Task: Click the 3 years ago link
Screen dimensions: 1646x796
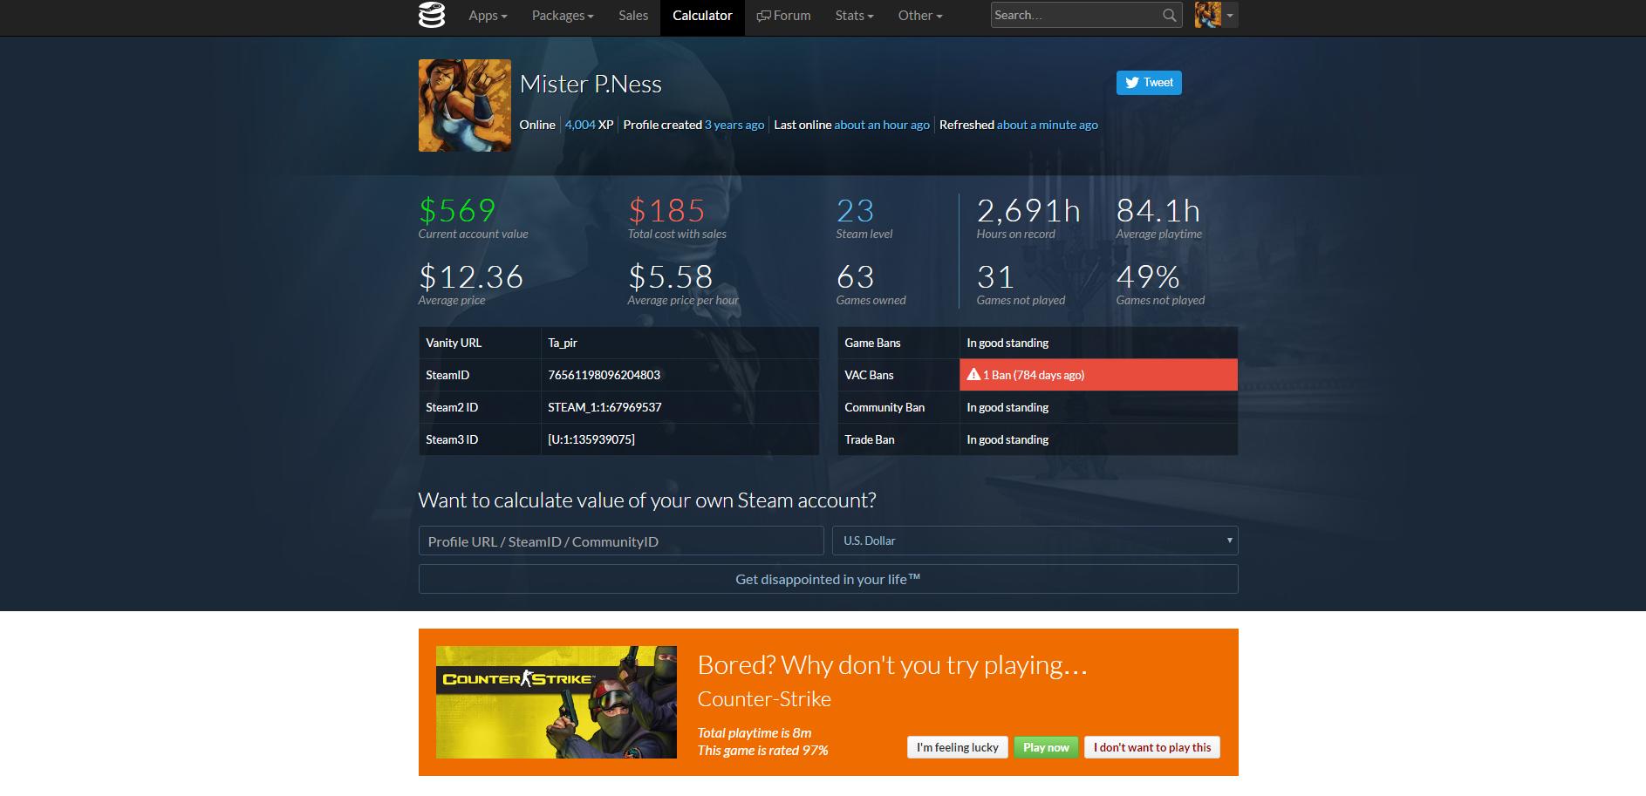Action: click(734, 125)
